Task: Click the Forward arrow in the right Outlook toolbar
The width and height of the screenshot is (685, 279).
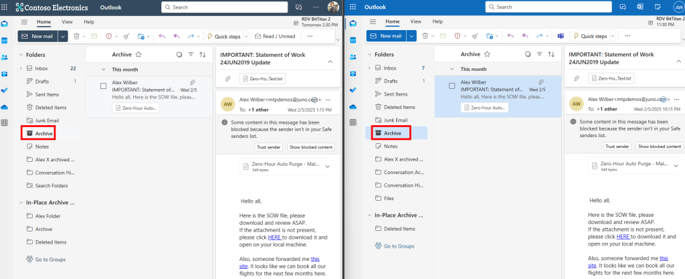Action: pos(540,36)
